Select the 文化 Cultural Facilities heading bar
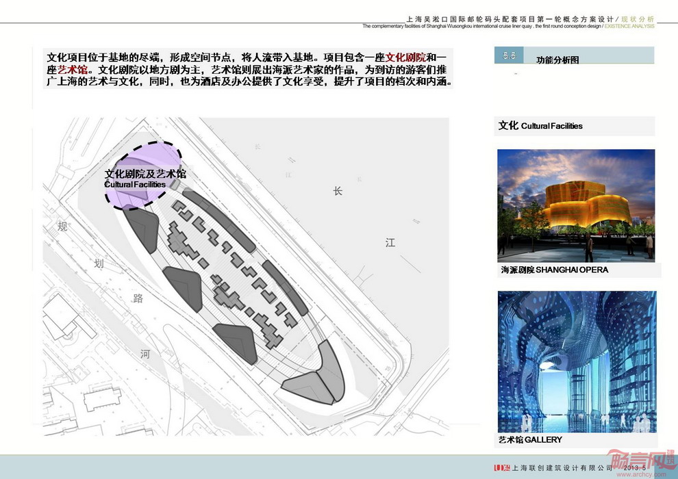 point(575,126)
